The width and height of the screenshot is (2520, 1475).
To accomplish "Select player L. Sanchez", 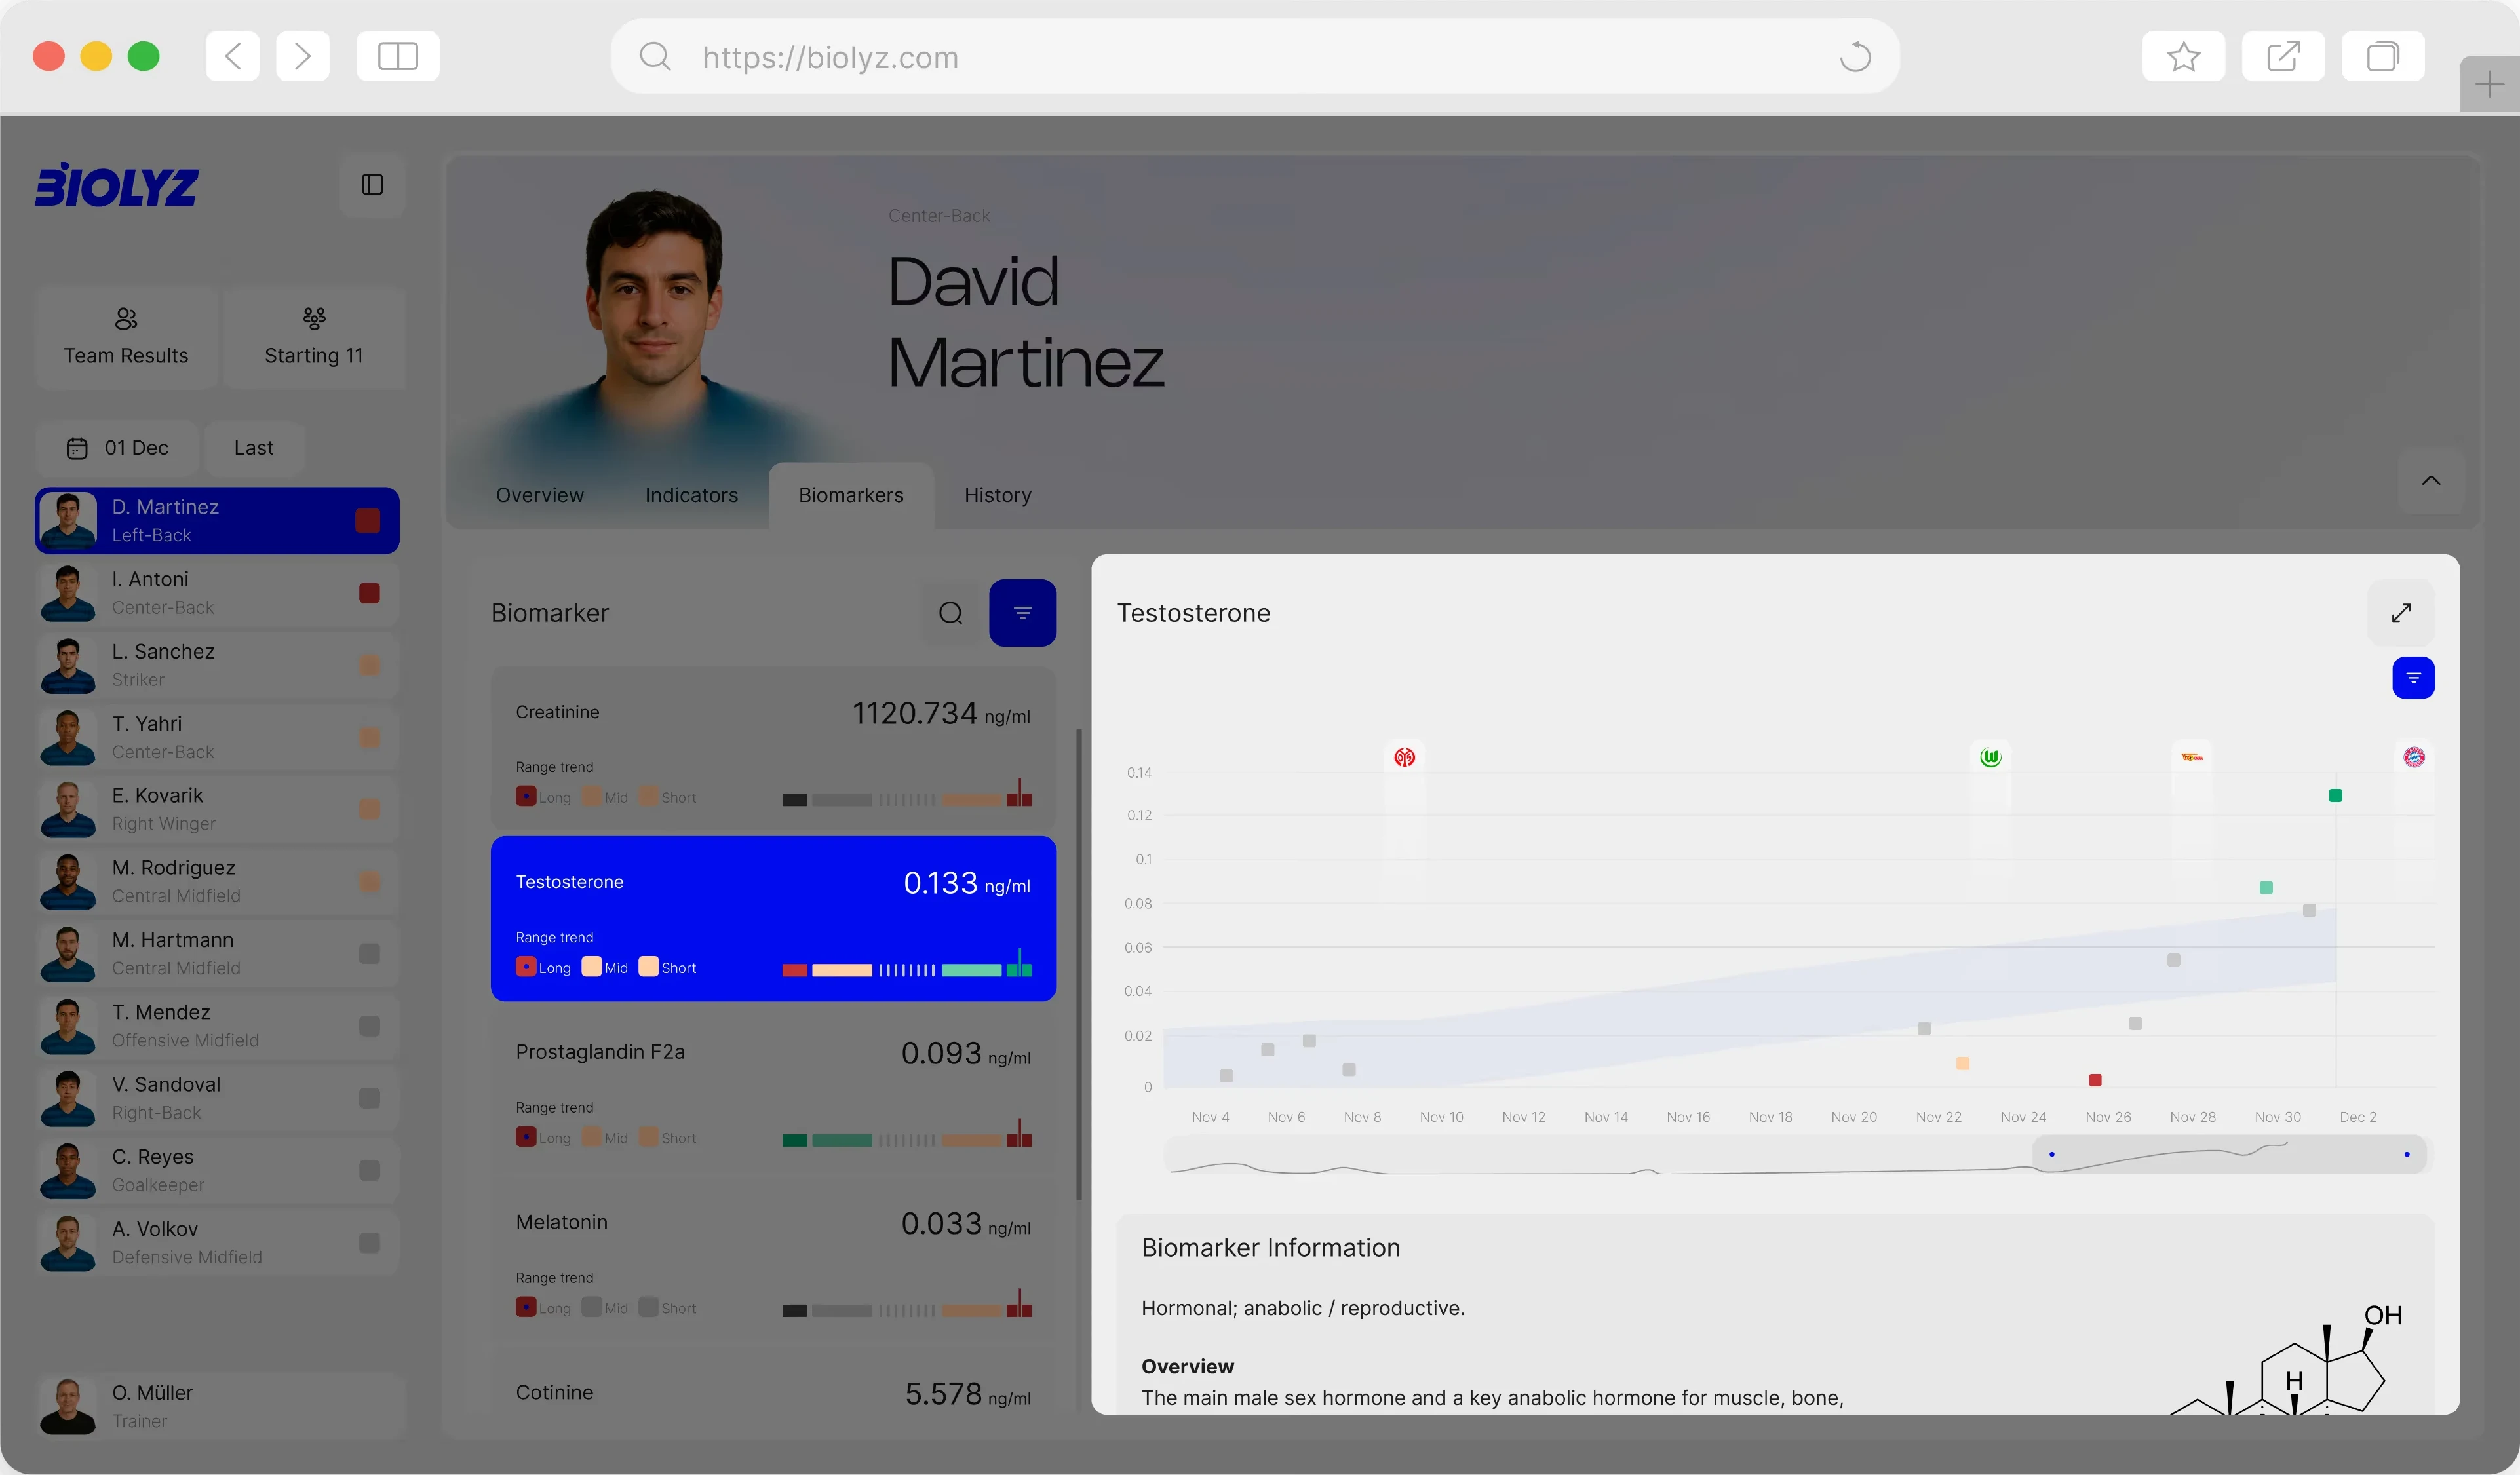I will (x=217, y=665).
